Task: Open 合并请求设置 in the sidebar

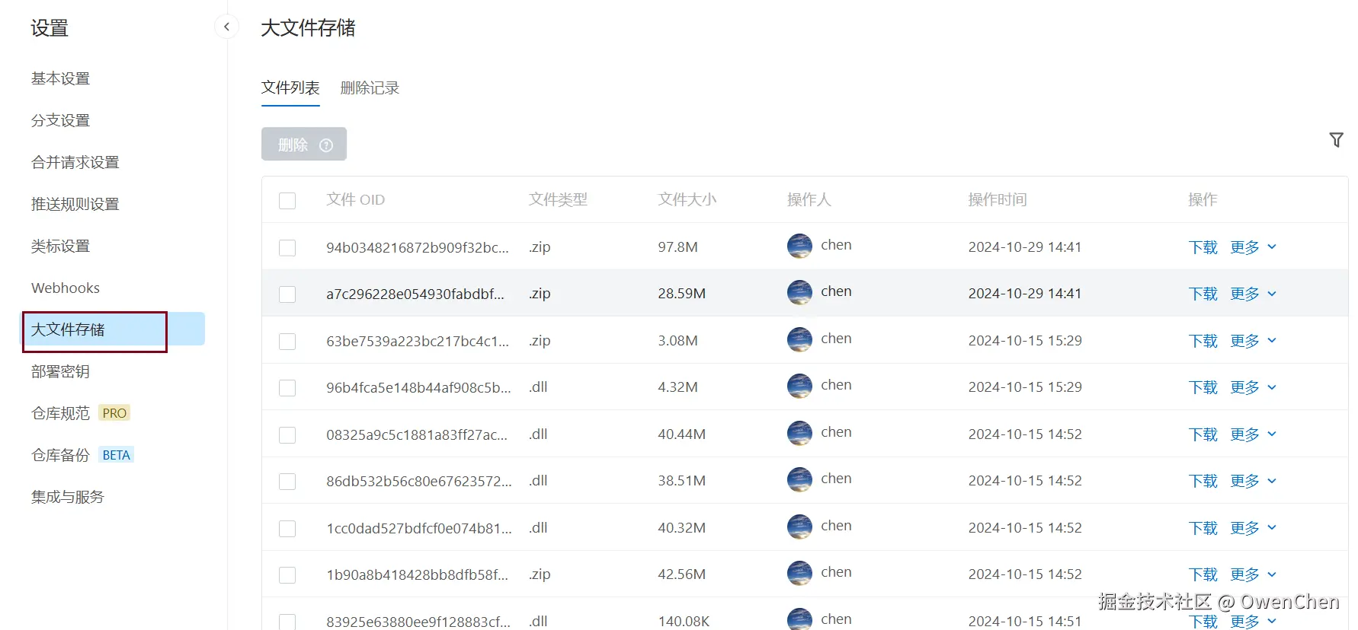Action: click(75, 162)
